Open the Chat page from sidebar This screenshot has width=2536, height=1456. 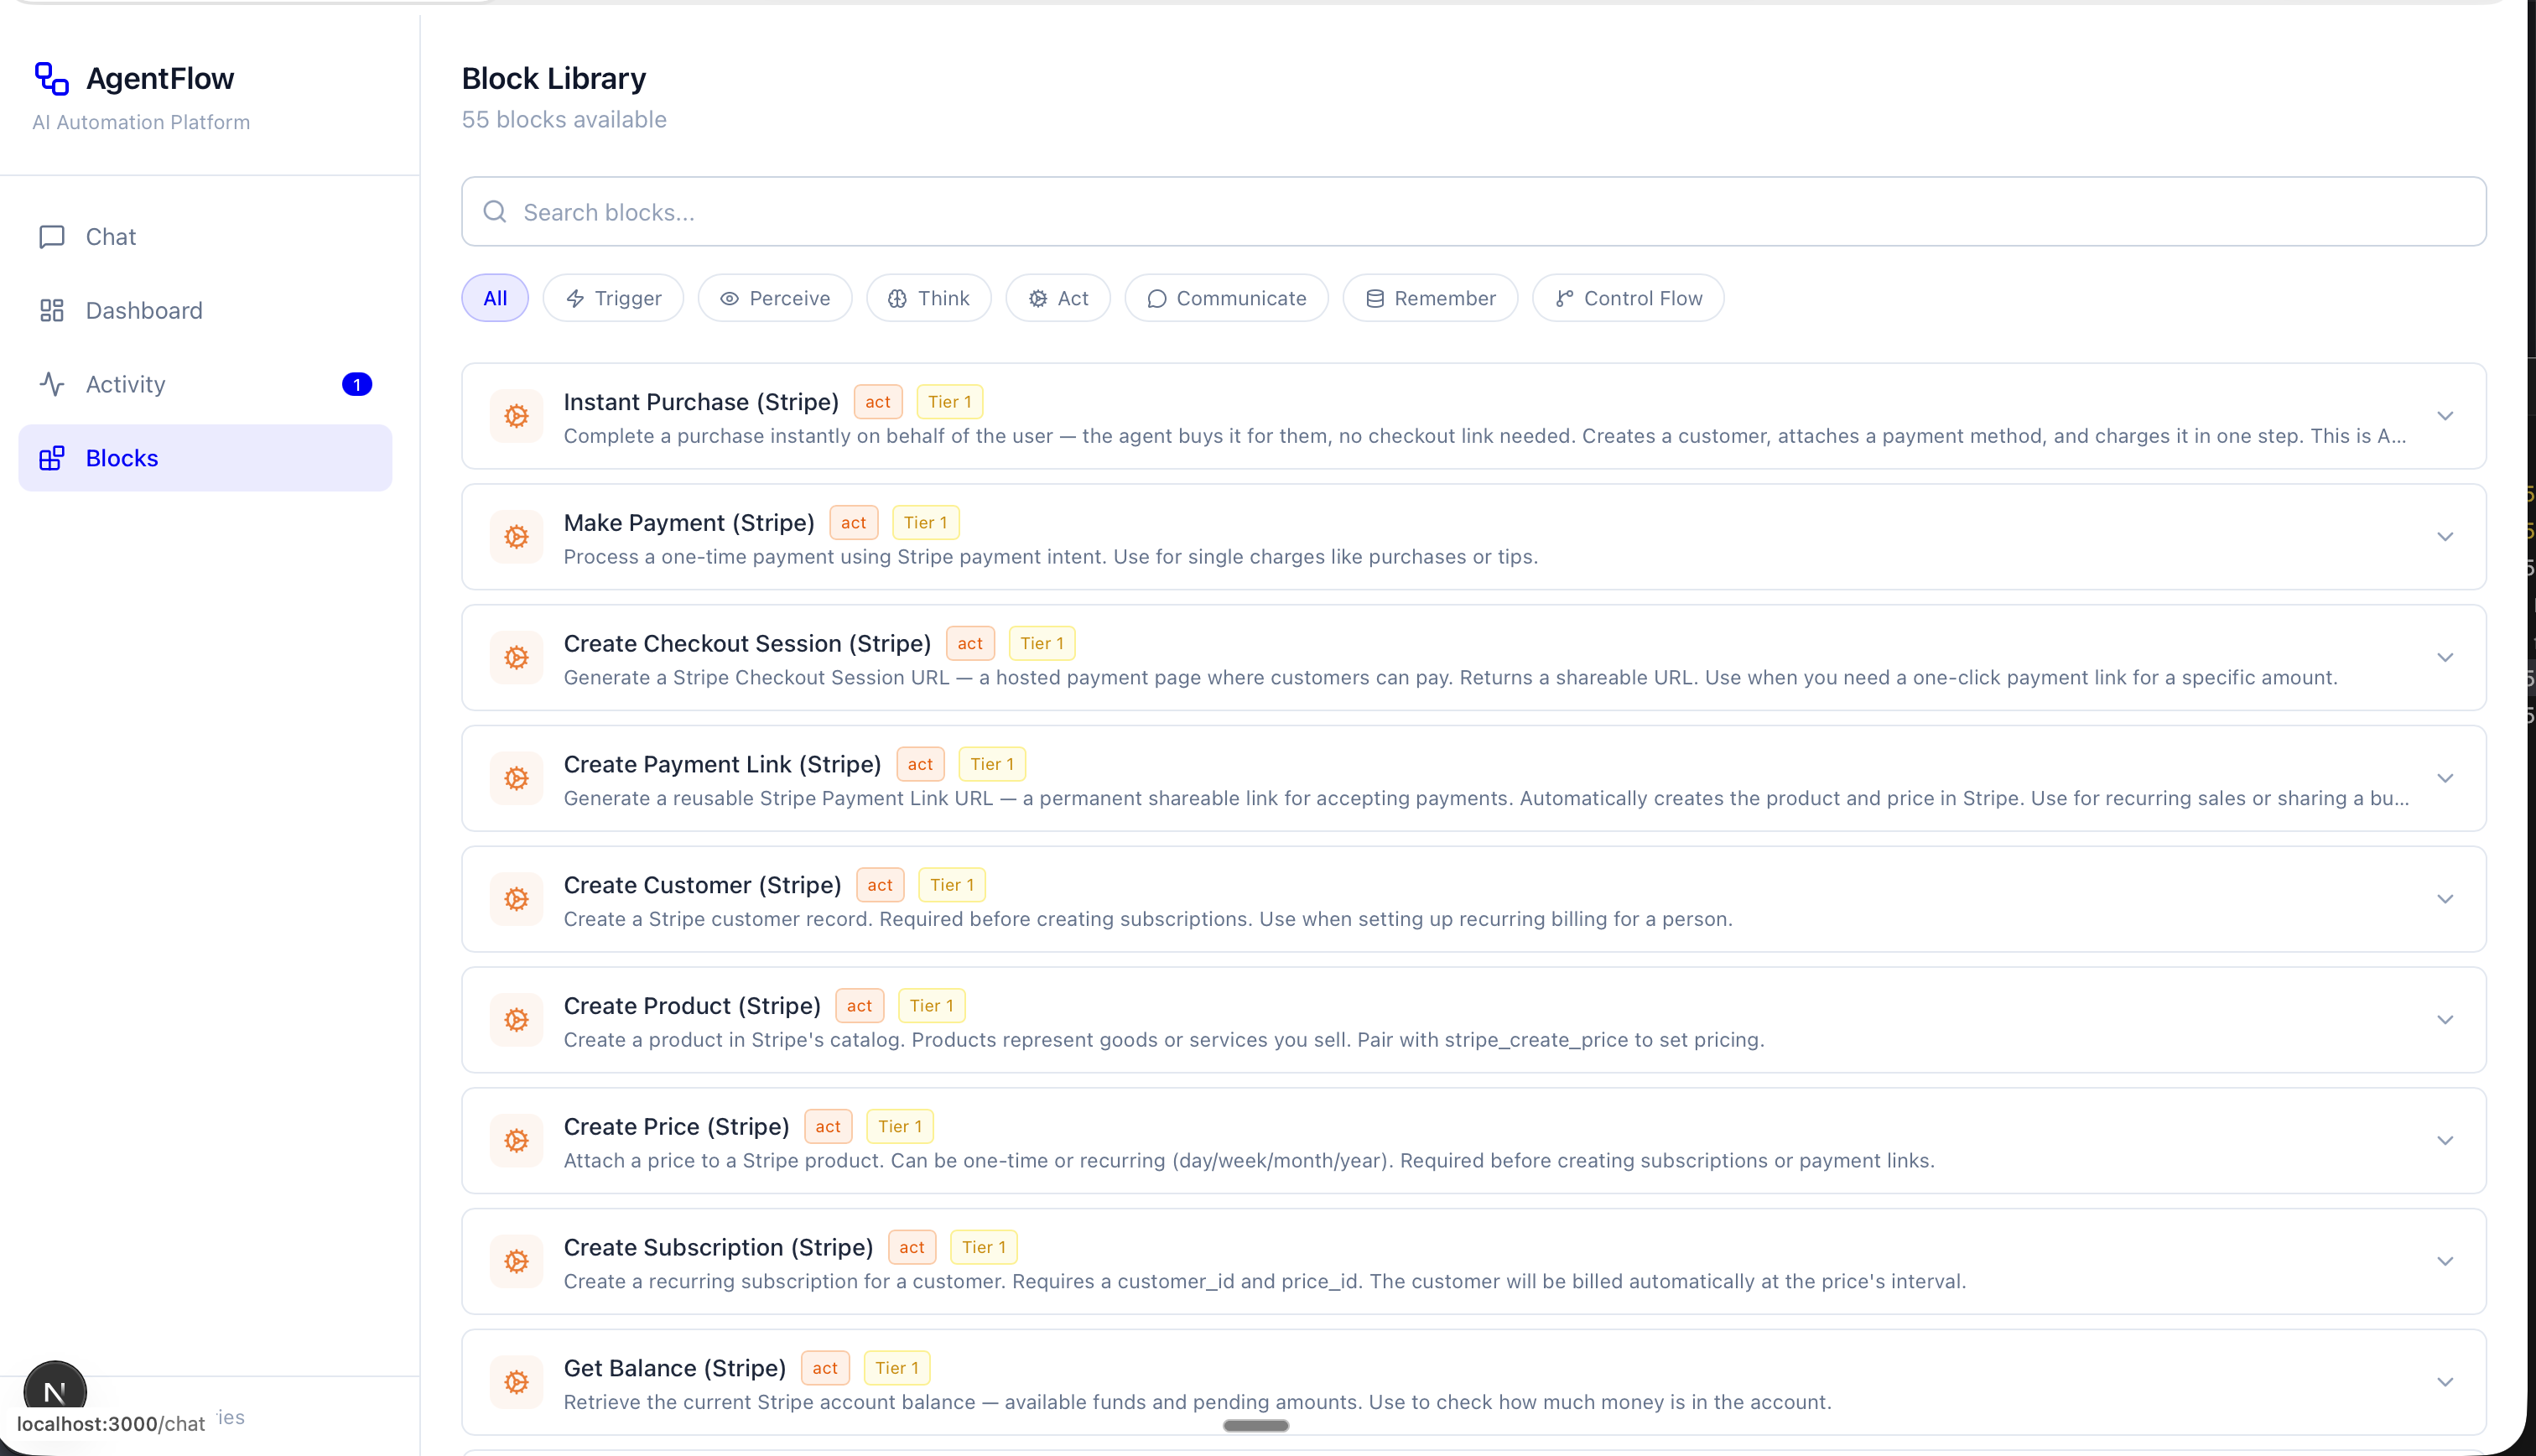[110, 237]
